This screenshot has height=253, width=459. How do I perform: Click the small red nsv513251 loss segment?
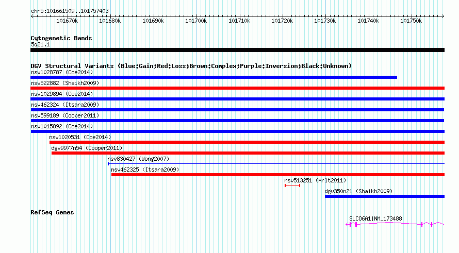(x=292, y=185)
